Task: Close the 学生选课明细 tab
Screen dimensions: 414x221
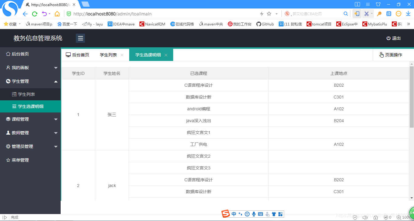Action: [x=166, y=55]
